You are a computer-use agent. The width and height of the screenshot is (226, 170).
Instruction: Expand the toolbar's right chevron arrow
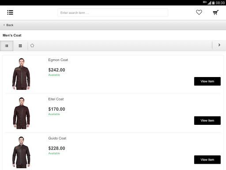click(x=219, y=45)
